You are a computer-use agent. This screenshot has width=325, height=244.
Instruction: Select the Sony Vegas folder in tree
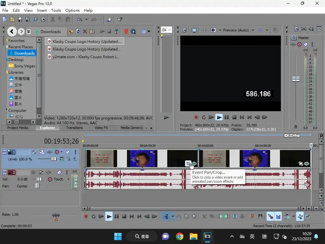(x=22, y=66)
